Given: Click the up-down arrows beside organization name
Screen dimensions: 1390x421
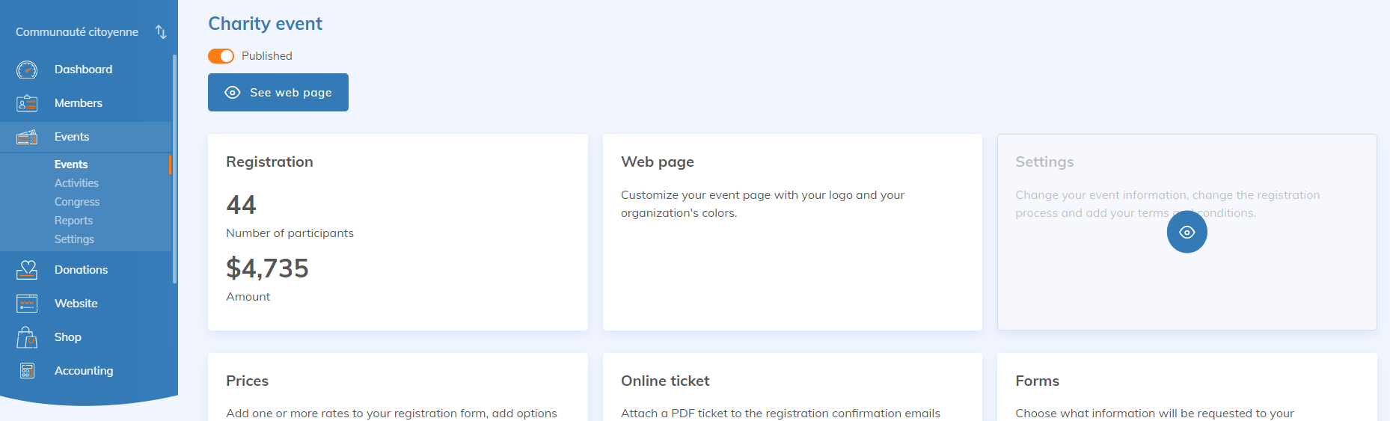Looking at the screenshot, I should pyautogui.click(x=161, y=32).
